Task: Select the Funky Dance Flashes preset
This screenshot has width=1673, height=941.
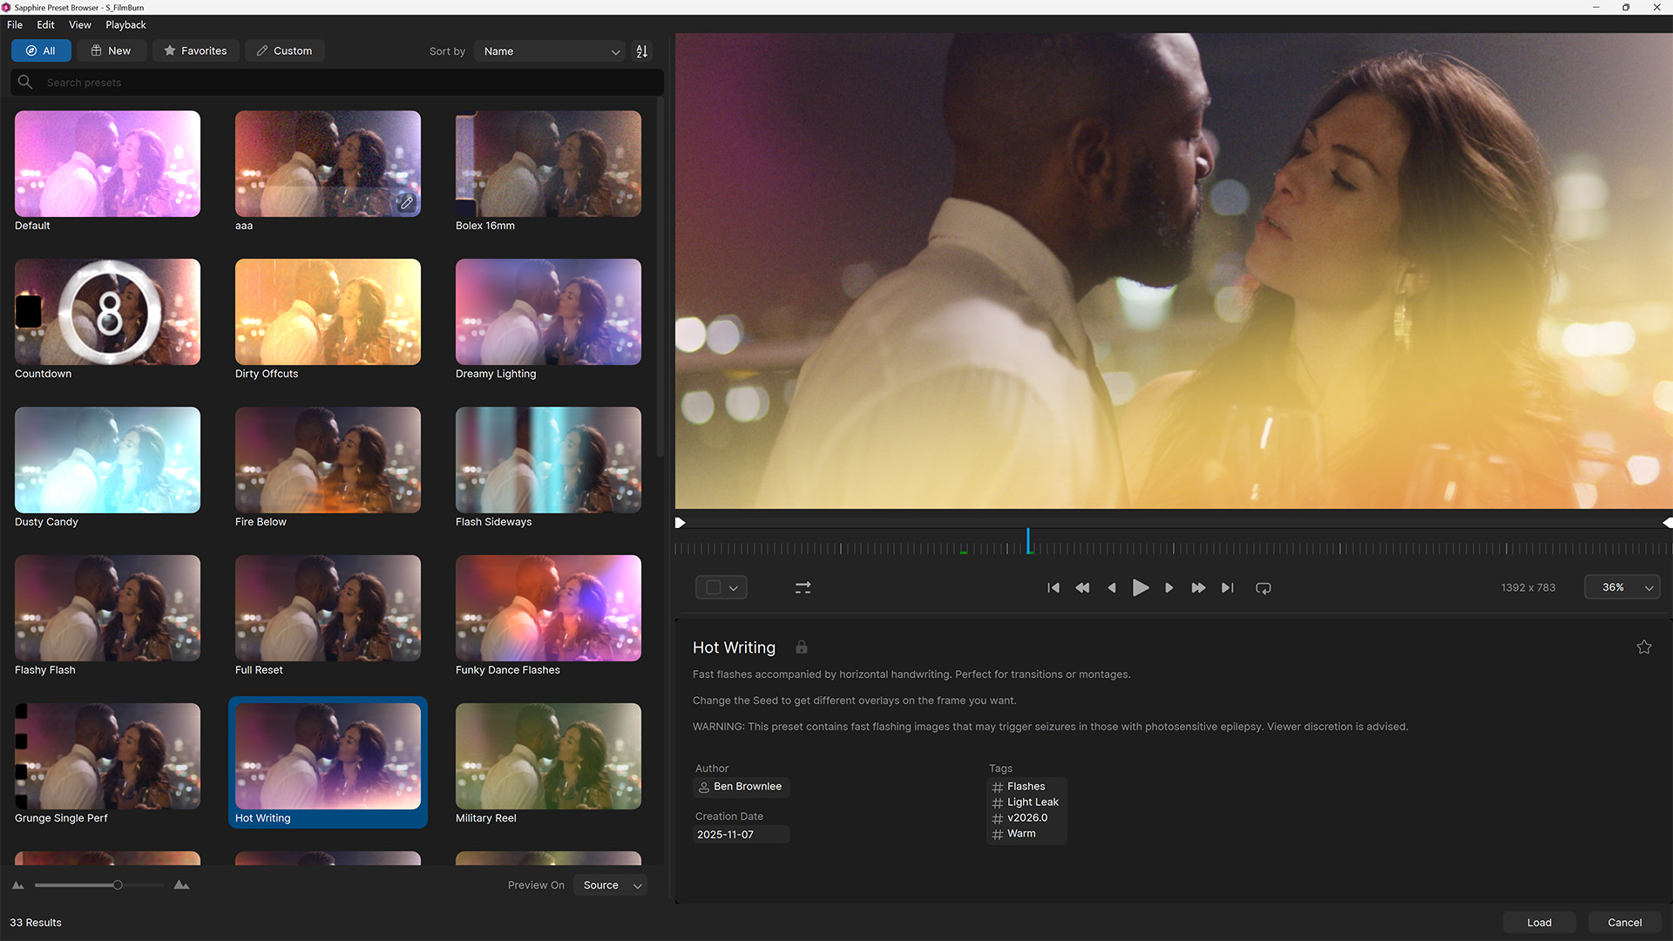Action: 548,608
